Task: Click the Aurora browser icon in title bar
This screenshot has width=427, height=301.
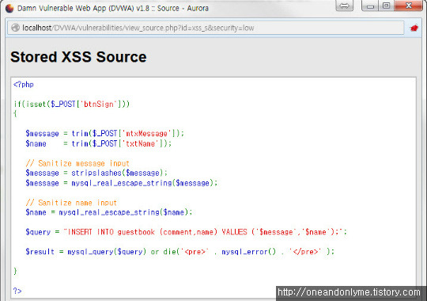Action: [x=9, y=8]
